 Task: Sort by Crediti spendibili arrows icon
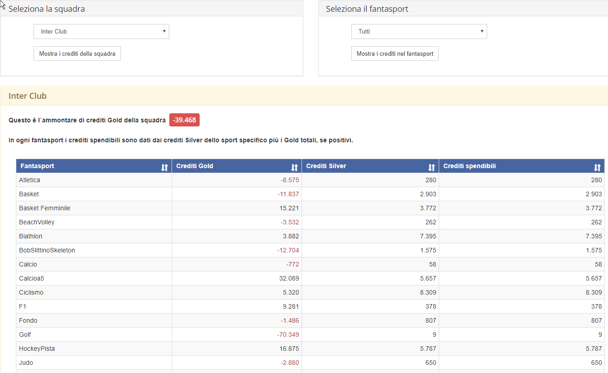pos(597,168)
